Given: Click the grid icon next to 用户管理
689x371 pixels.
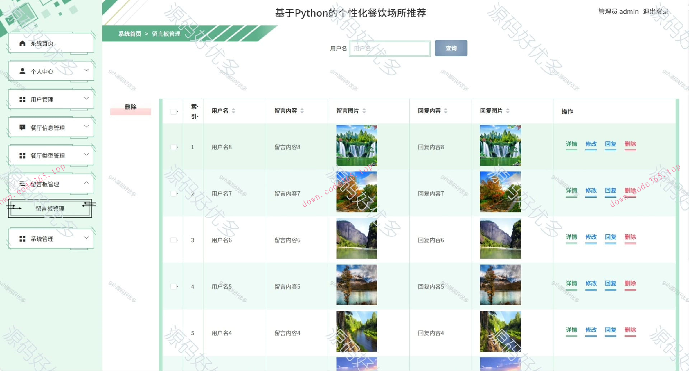Looking at the screenshot, I should tap(22, 99).
